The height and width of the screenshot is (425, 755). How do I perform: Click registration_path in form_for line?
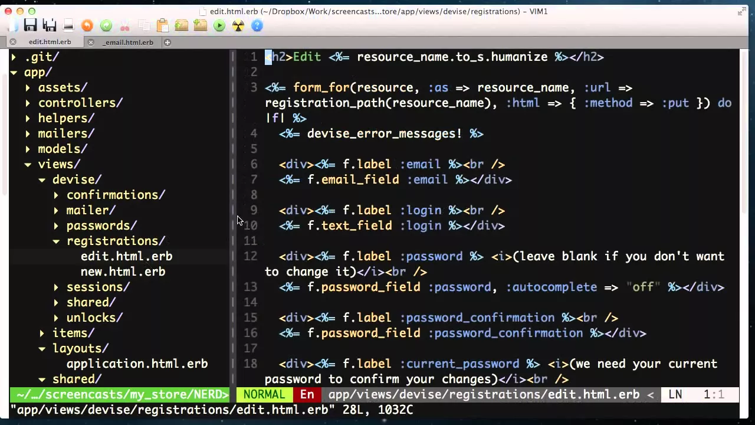coord(324,103)
